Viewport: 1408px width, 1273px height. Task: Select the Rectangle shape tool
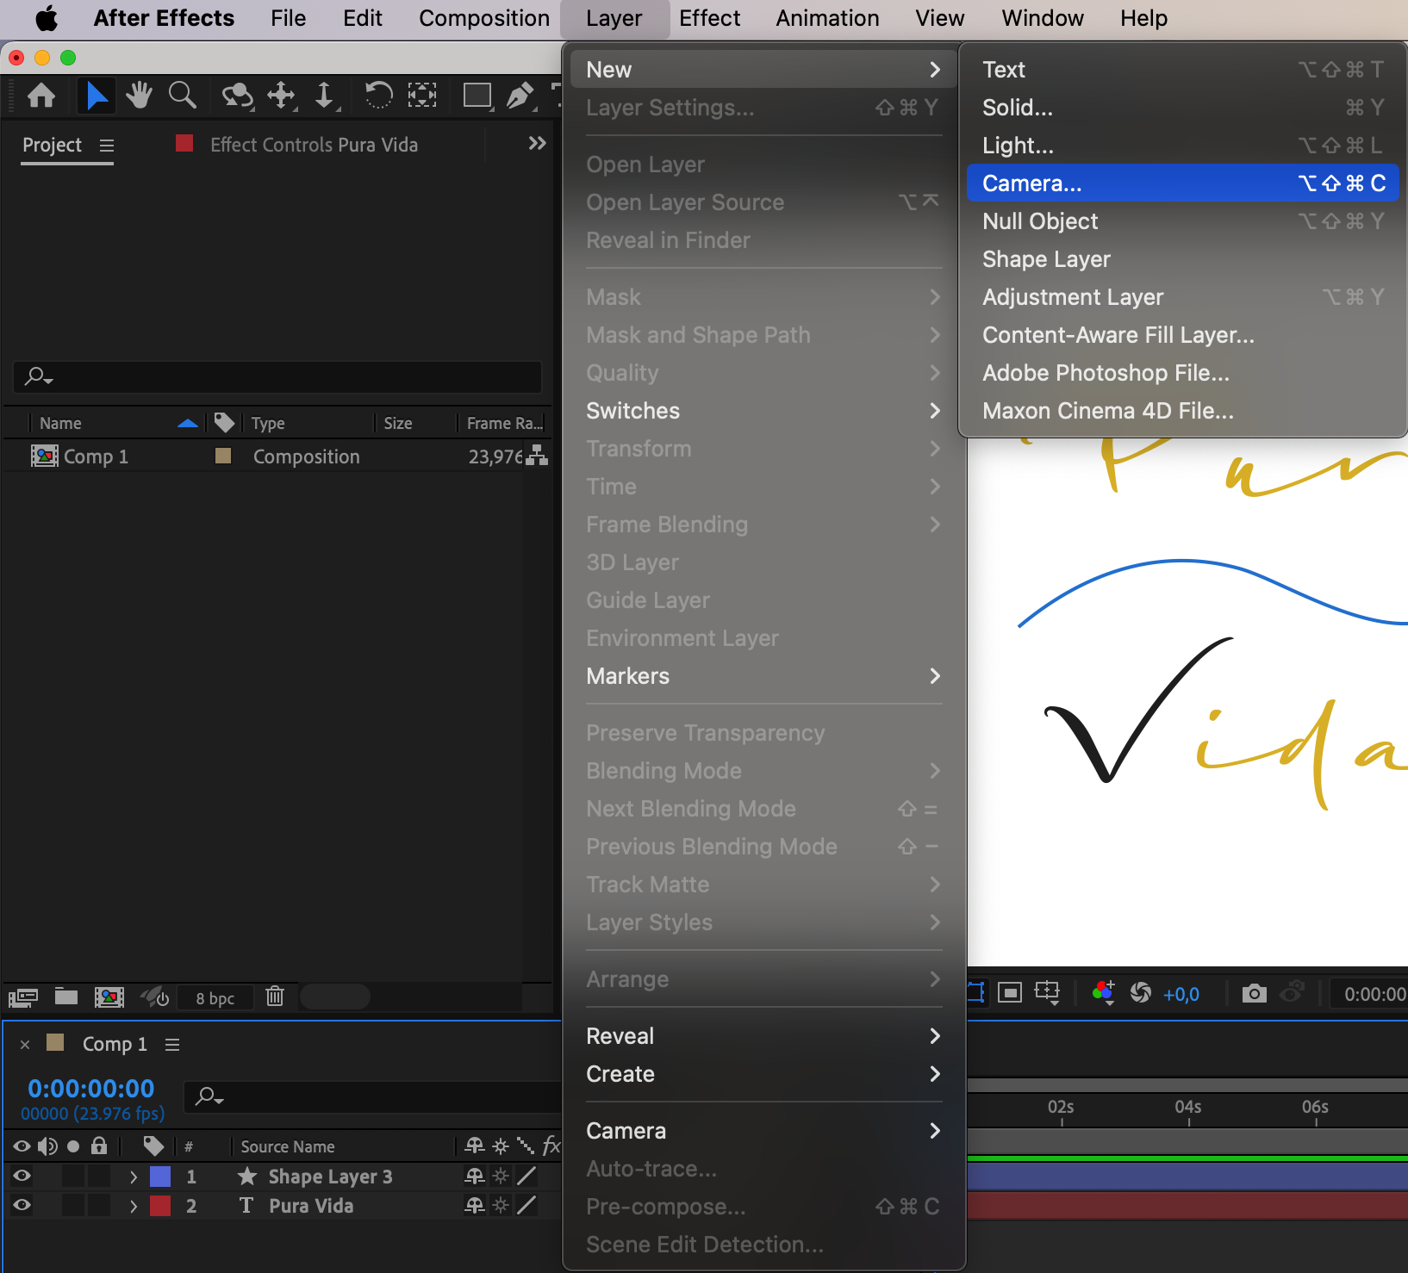coord(477,95)
